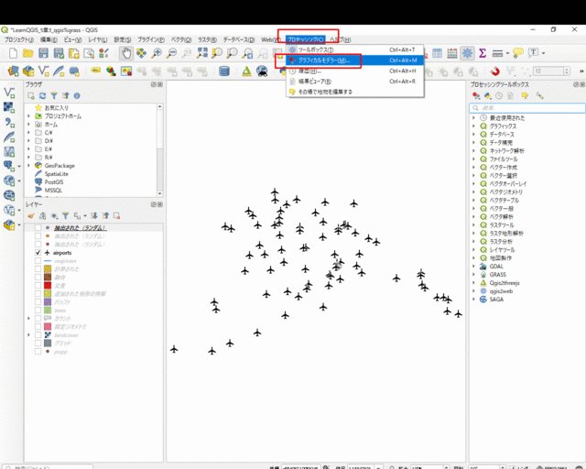Check the trees layer checkbox

pyautogui.click(x=38, y=310)
